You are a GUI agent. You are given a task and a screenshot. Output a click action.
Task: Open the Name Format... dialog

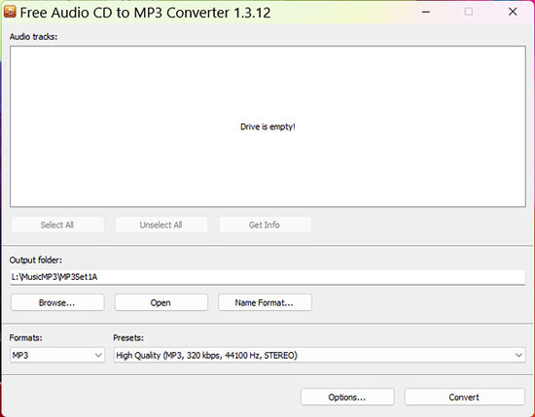[265, 302]
